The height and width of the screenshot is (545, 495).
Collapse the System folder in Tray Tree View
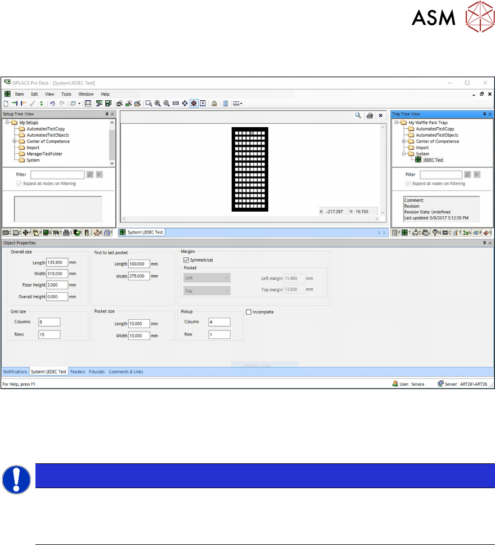(404, 154)
